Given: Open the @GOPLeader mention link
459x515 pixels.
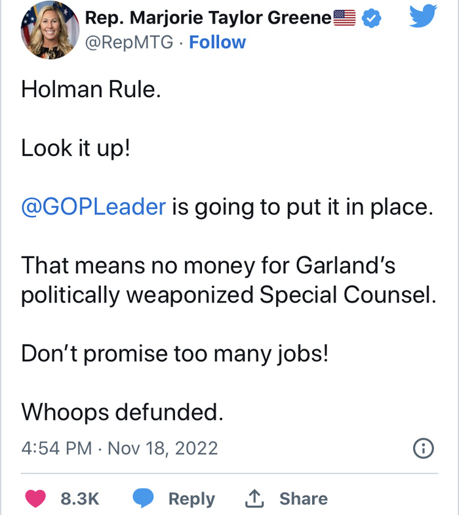Looking at the screenshot, I should (x=94, y=207).
